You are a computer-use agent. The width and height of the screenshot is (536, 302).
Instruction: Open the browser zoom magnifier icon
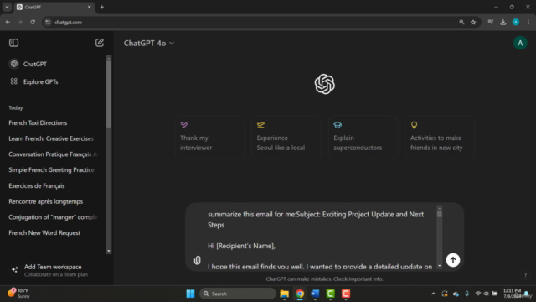[x=461, y=23]
